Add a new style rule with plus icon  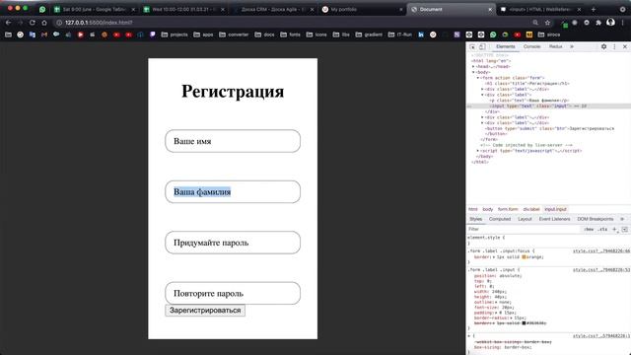click(614, 229)
